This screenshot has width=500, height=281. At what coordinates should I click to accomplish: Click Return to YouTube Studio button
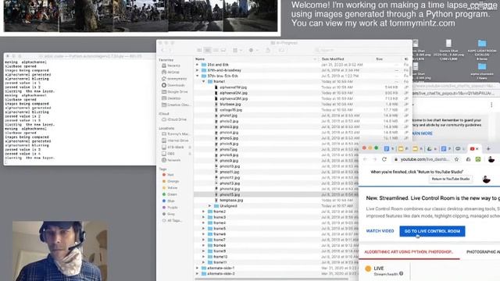[x=451, y=179]
